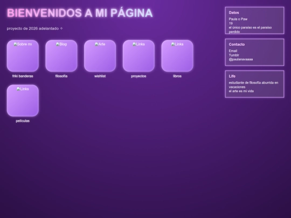Screen dimensions: 291x218
Task: Click the proyectos label text
Action: 138,76
